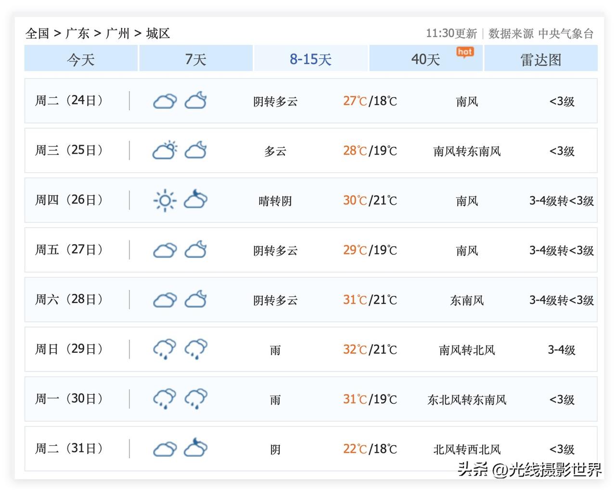Click the 阴转多云 description for 周五（27日）
The width and height of the screenshot is (616, 491).
[x=275, y=251]
